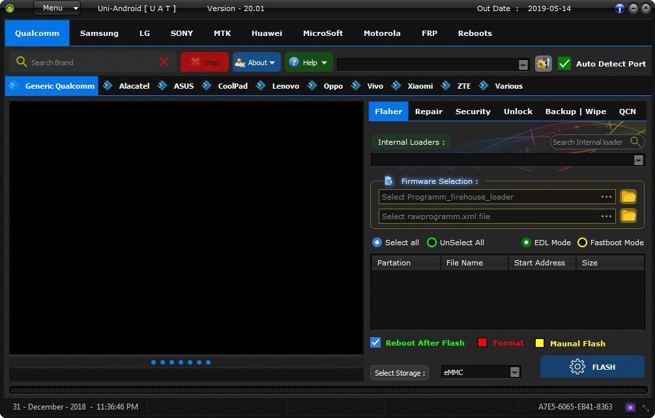Viewport: 655px width, 418px height.
Task: Select Oppo brand category
Action: point(325,85)
